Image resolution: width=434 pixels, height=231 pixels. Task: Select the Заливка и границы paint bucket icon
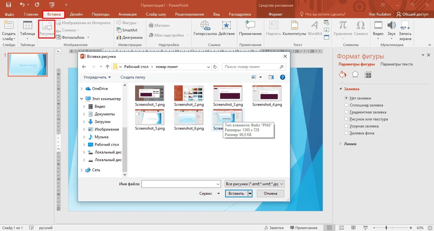pos(342,75)
